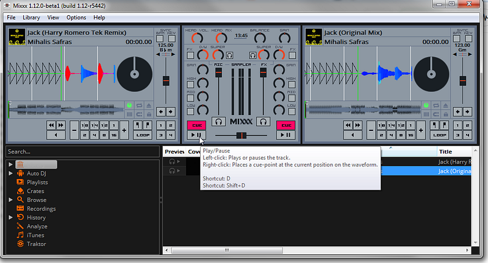
Task: Click green round button beside left deck overview
Action: (x=129, y=105)
